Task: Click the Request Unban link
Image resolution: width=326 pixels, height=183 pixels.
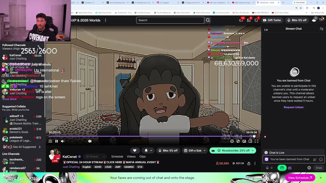Action: (x=293, y=107)
